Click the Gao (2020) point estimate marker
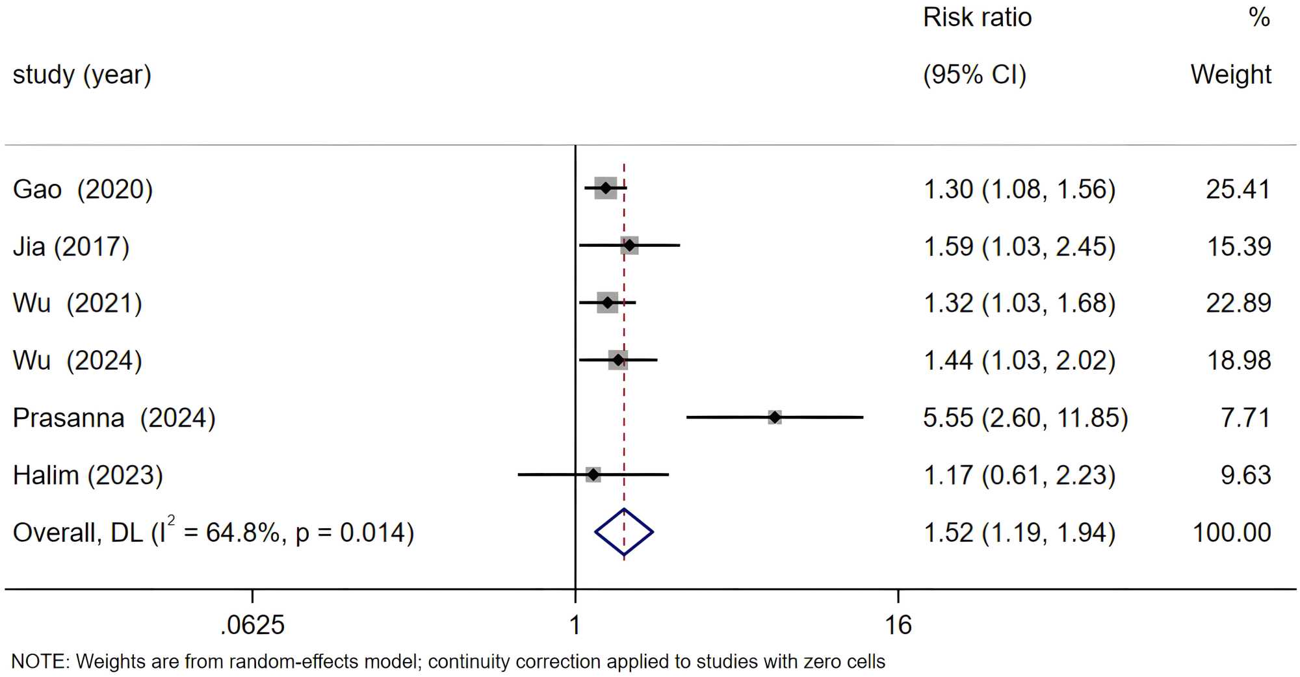This screenshot has width=1300, height=677. point(606,188)
